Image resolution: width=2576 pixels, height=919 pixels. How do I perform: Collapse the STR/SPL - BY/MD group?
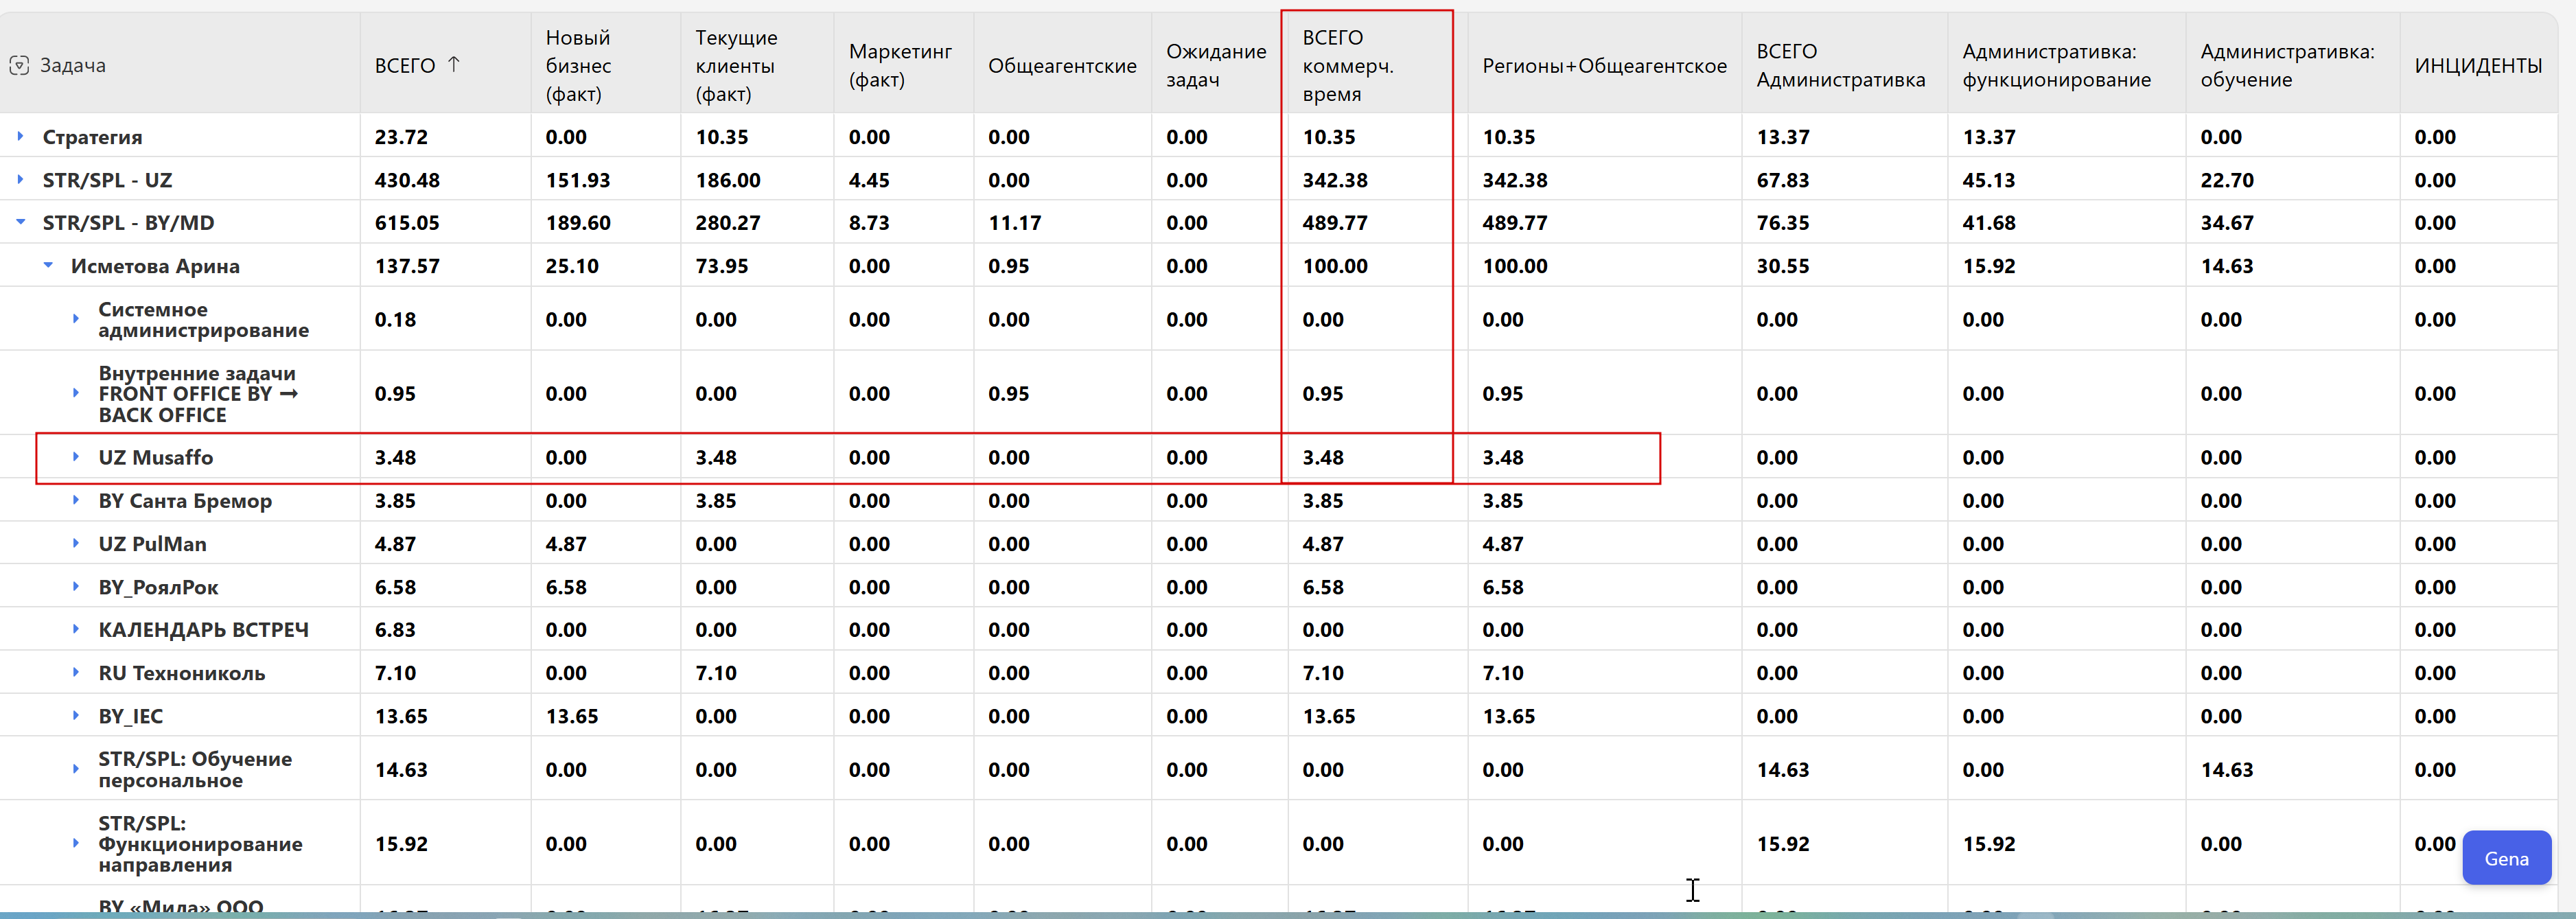[20, 222]
